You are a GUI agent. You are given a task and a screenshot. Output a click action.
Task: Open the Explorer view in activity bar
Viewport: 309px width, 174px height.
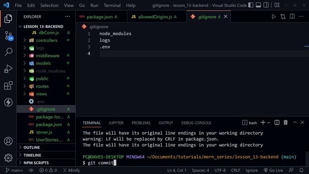[x=8, y=18]
